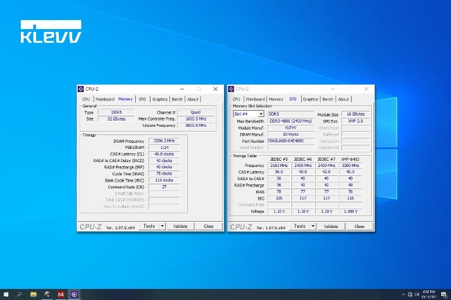Click the Part Number field in SPD window
The width and height of the screenshot is (451, 300).
pos(291,141)
